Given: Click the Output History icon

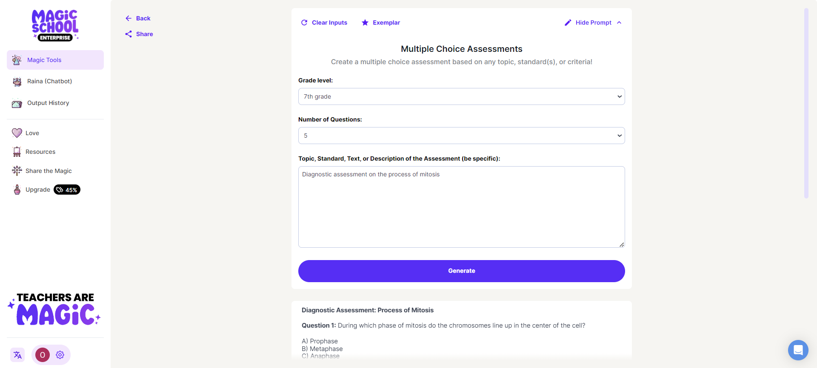Looking at the screenshot, I should (x=17, y=103).
